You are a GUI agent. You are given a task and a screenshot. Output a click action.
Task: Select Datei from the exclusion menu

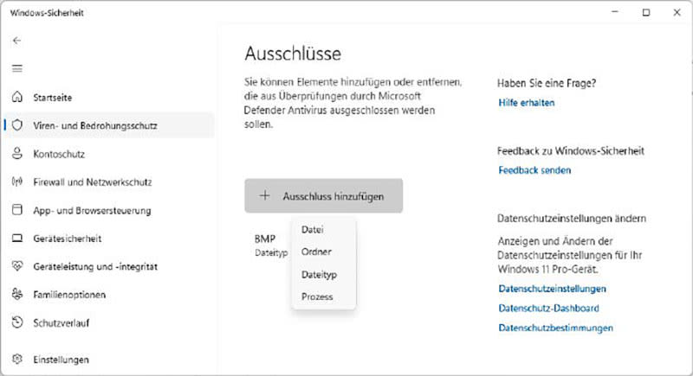coord(313,229)
